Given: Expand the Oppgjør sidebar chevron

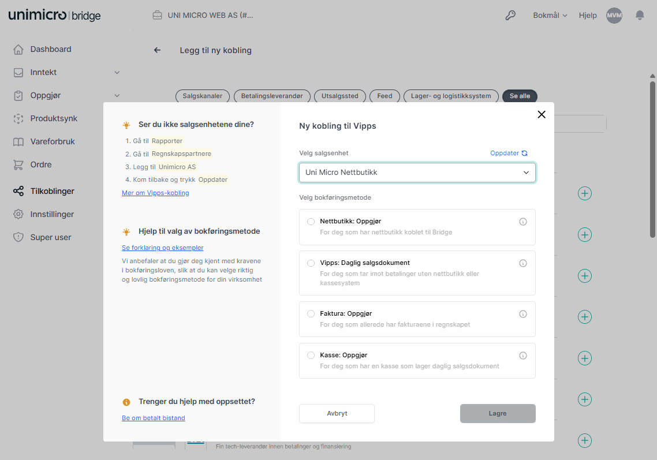Looking at the screenshot, I should click(x=117, y=95).
